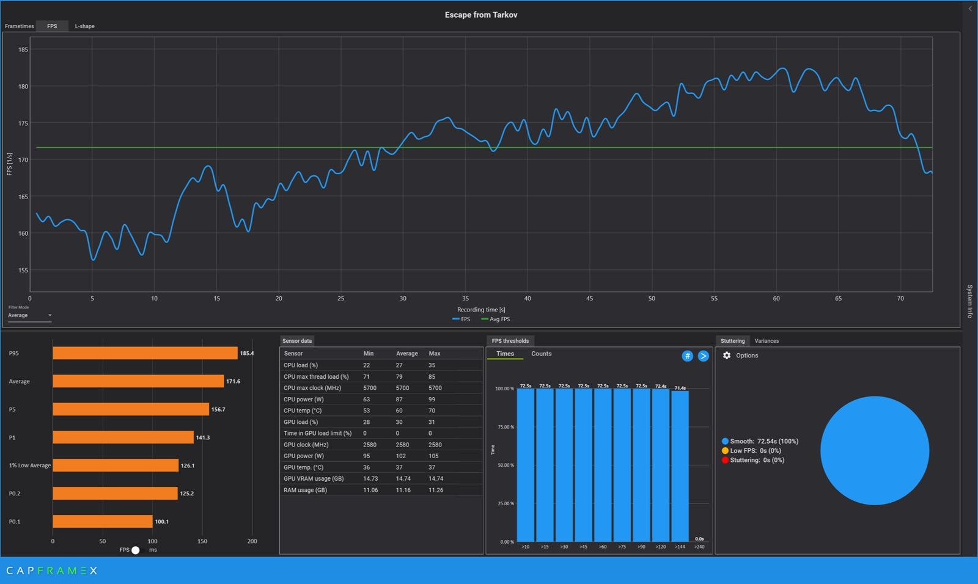The width and height of the screenshot is (978, 584).
Task: Toggle the FPS / ms switch under the bar chart
Action: (x=135, y=550)
